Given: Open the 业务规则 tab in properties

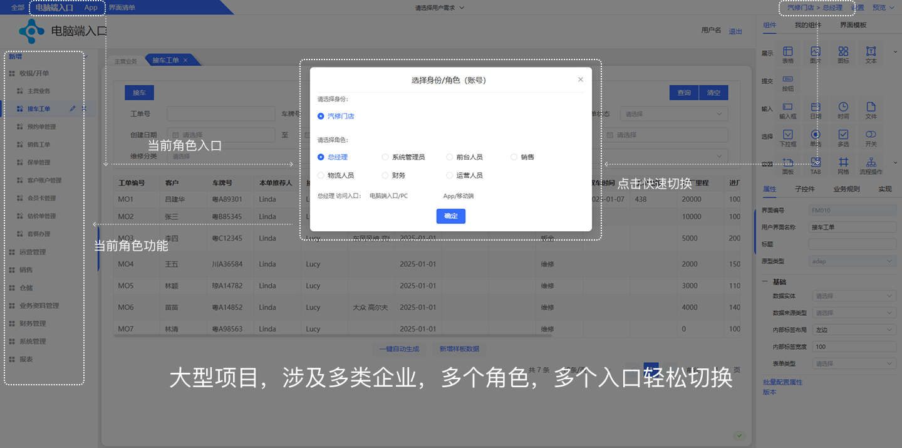Looking at the screenshot, I should (x=846, y=189).
